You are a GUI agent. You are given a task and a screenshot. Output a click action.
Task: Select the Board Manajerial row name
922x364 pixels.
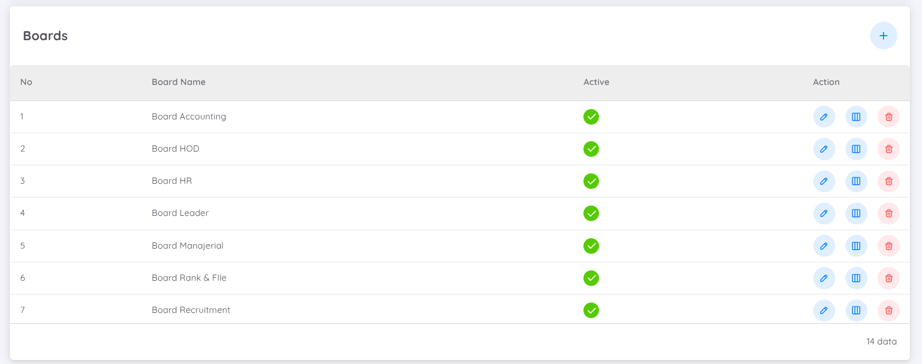187,246
